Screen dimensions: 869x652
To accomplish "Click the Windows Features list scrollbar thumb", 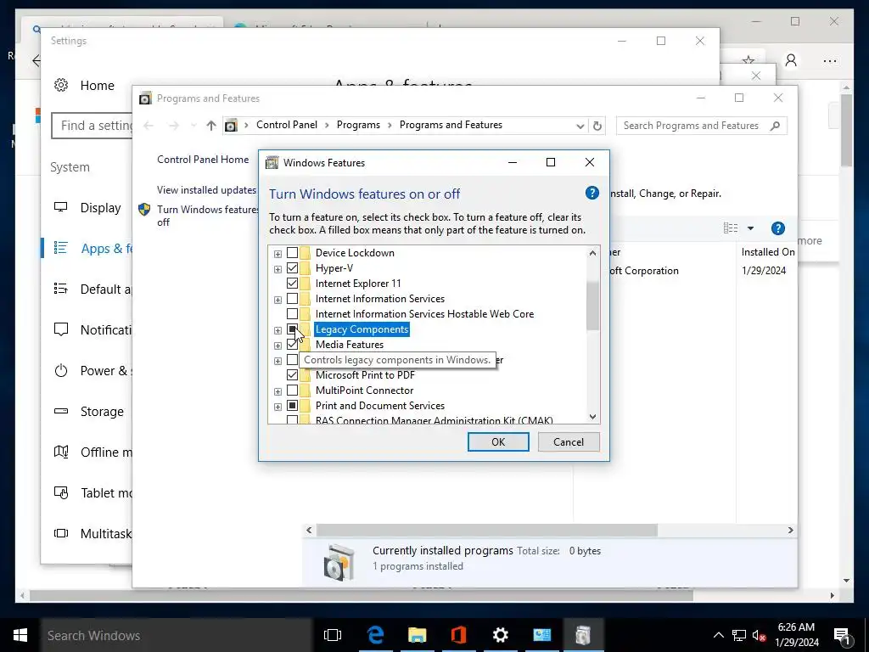I will [592, 306].
